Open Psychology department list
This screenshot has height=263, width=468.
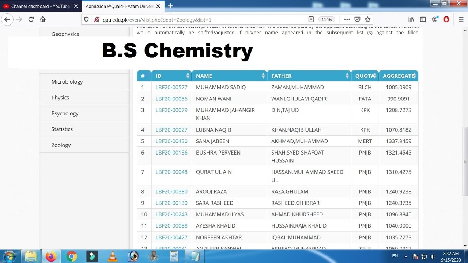tap(65, 113)
